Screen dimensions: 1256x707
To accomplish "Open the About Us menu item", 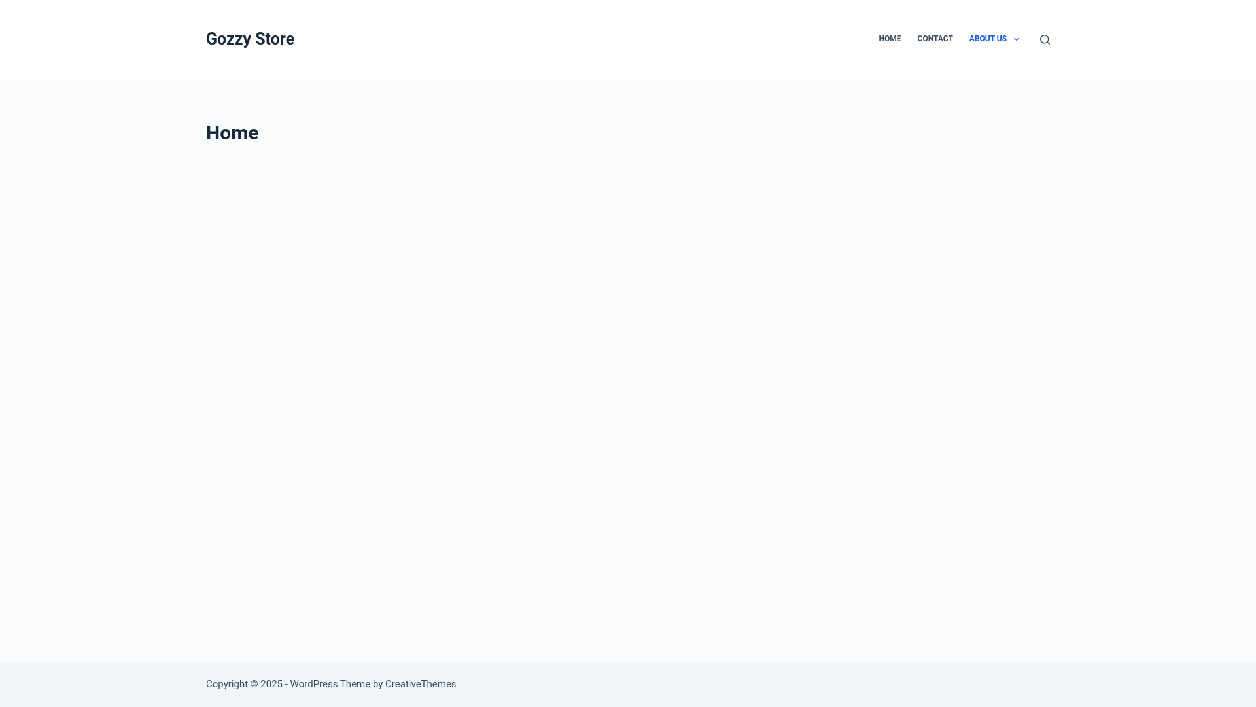I will (x=988, y=39).
